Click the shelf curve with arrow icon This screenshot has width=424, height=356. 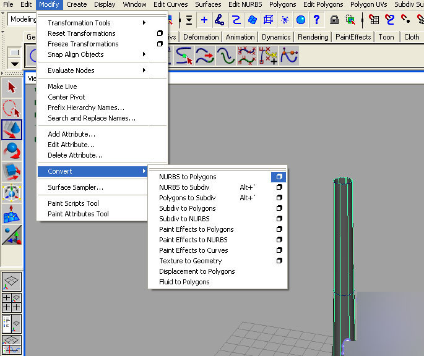click(205, 56)
